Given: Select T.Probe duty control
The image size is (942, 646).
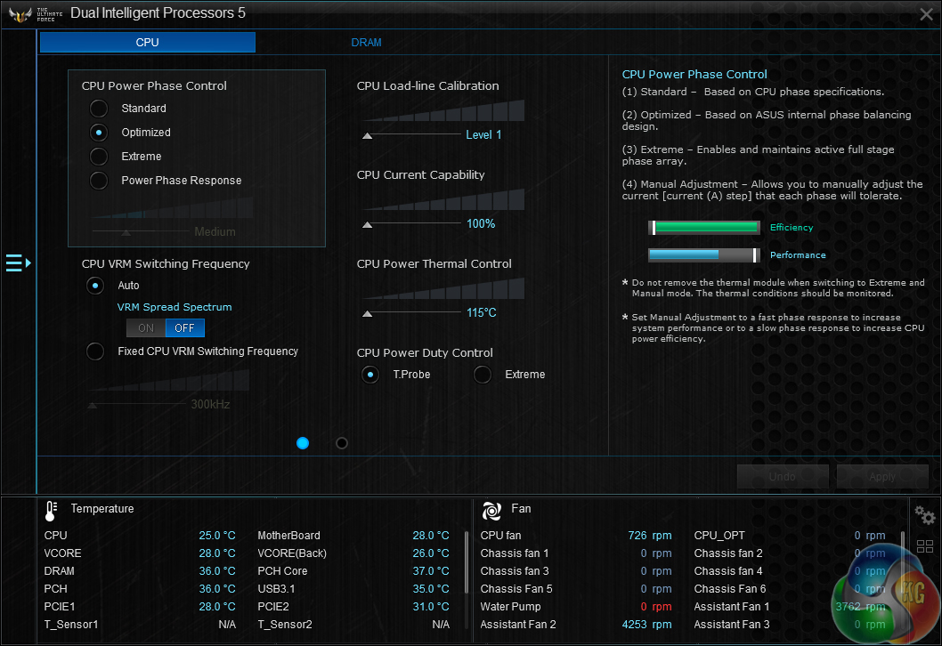Looking at the screenshot, I should (370, 375).
